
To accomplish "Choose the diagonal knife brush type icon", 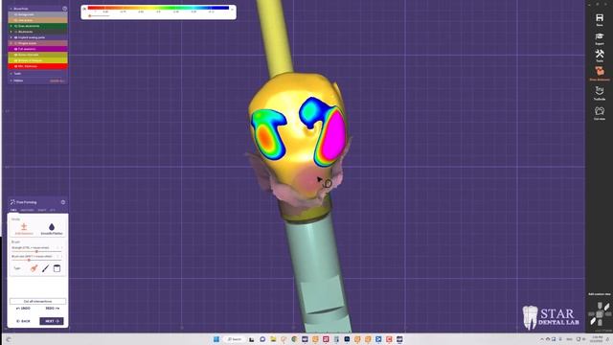I will 45,268.
